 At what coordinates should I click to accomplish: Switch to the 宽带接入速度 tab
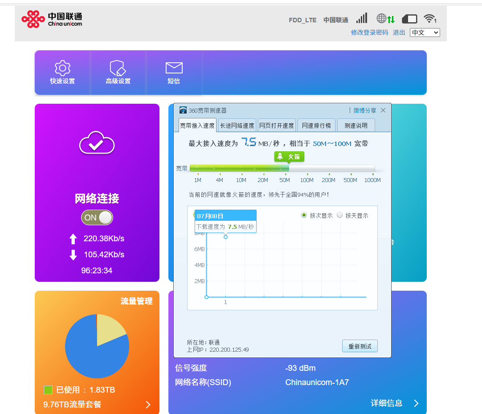(x=197, y=125)
